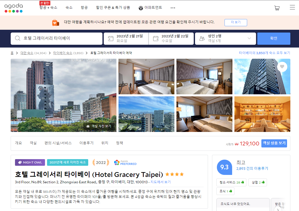
Task: Open the 대만 숙소 breadcrumb link
Action: coord(27,53)
